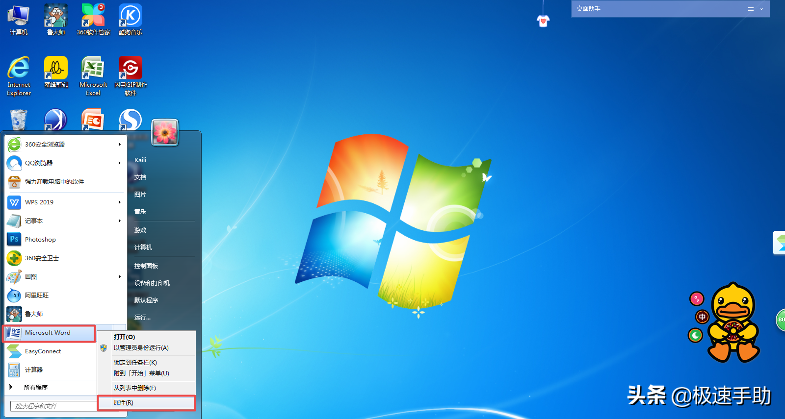The width and height of the screenshot is (785, 419).
Task: Open 360安全卫士 from Start menu
Action: pos(65,258)
